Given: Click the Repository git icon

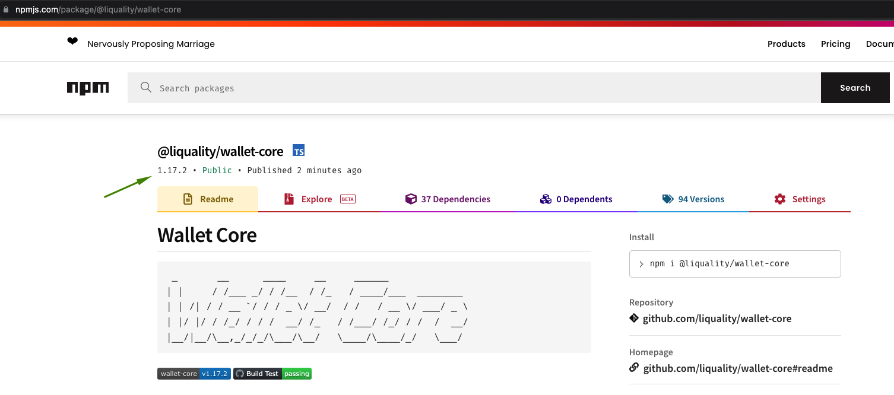Looking at the screenshot, I should point(634,318).
